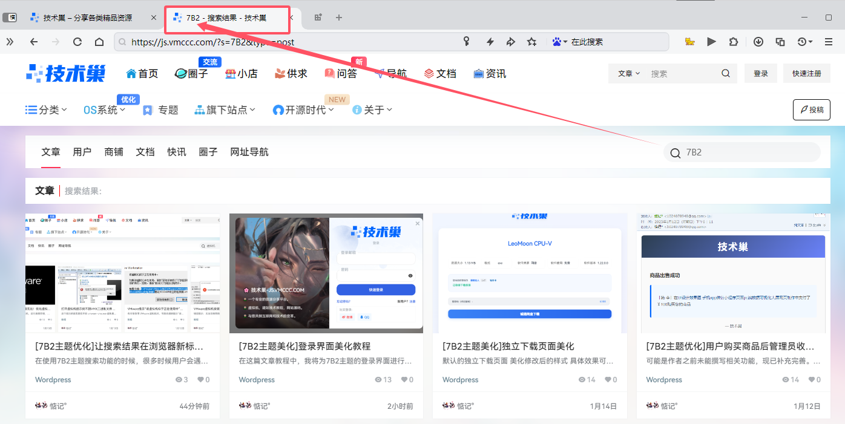Click the password key icon in address bar
Screen dimensions: 845x424
(467, 42)
